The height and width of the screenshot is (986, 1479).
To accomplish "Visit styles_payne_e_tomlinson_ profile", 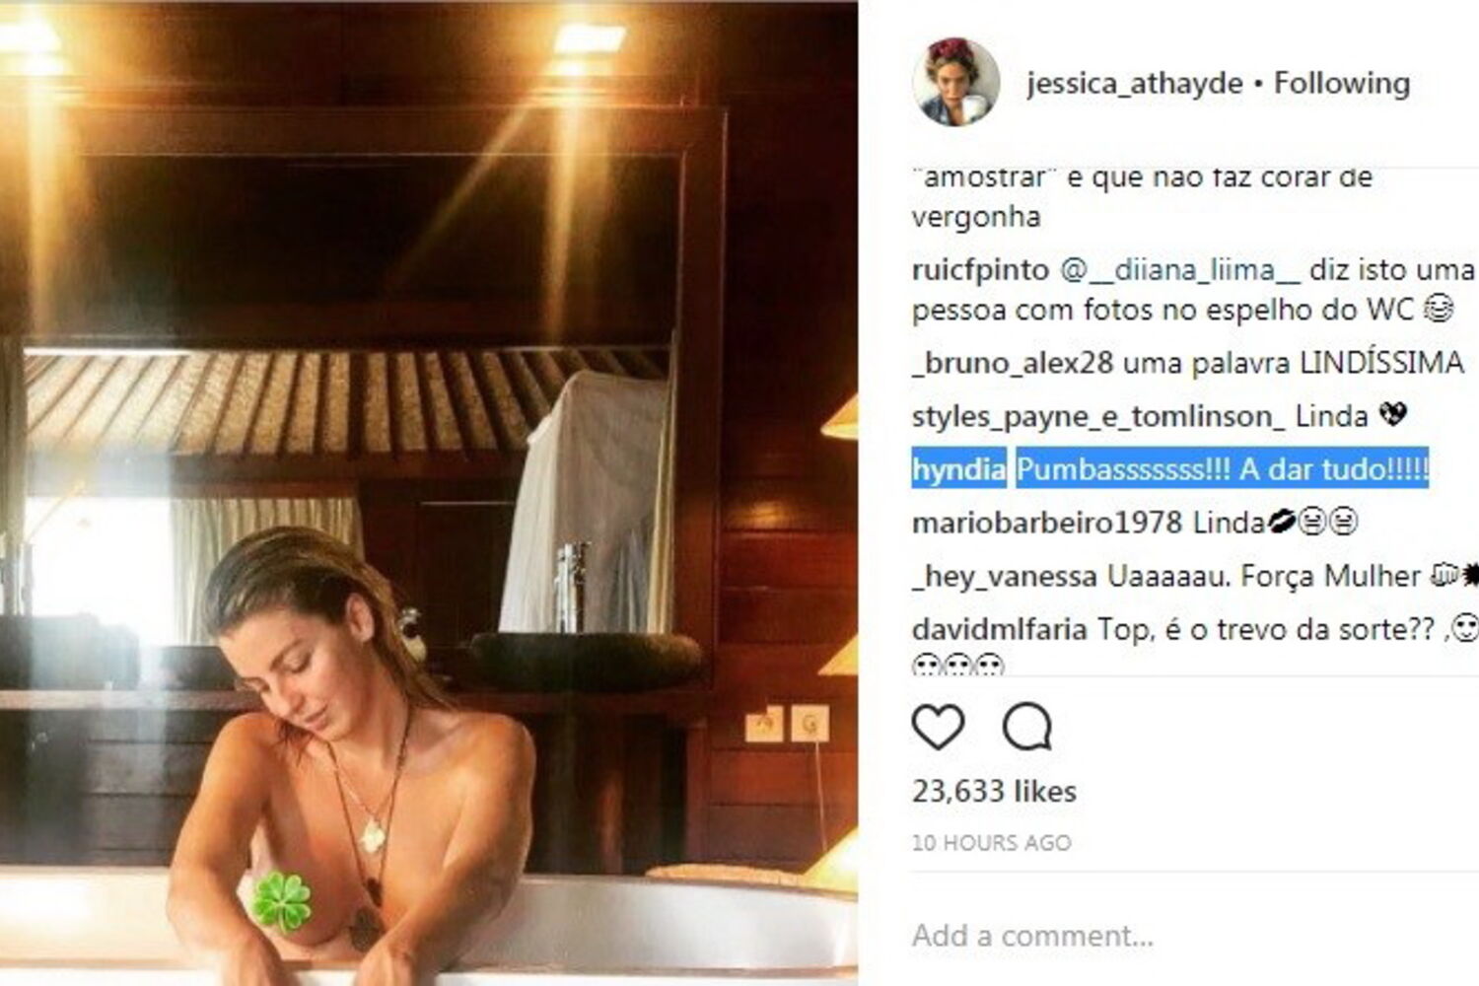I will click(1098, 416).
